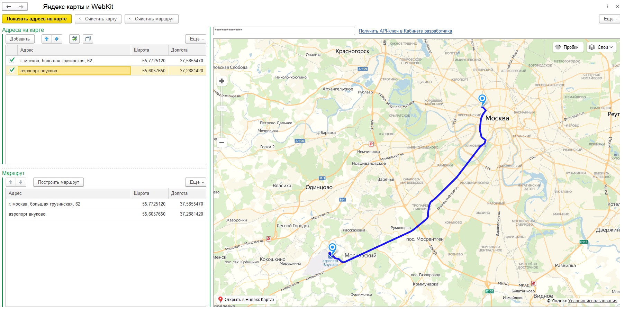Click the A-106 road badge
The width and height of the screenshot is (624, 309).
300,141
